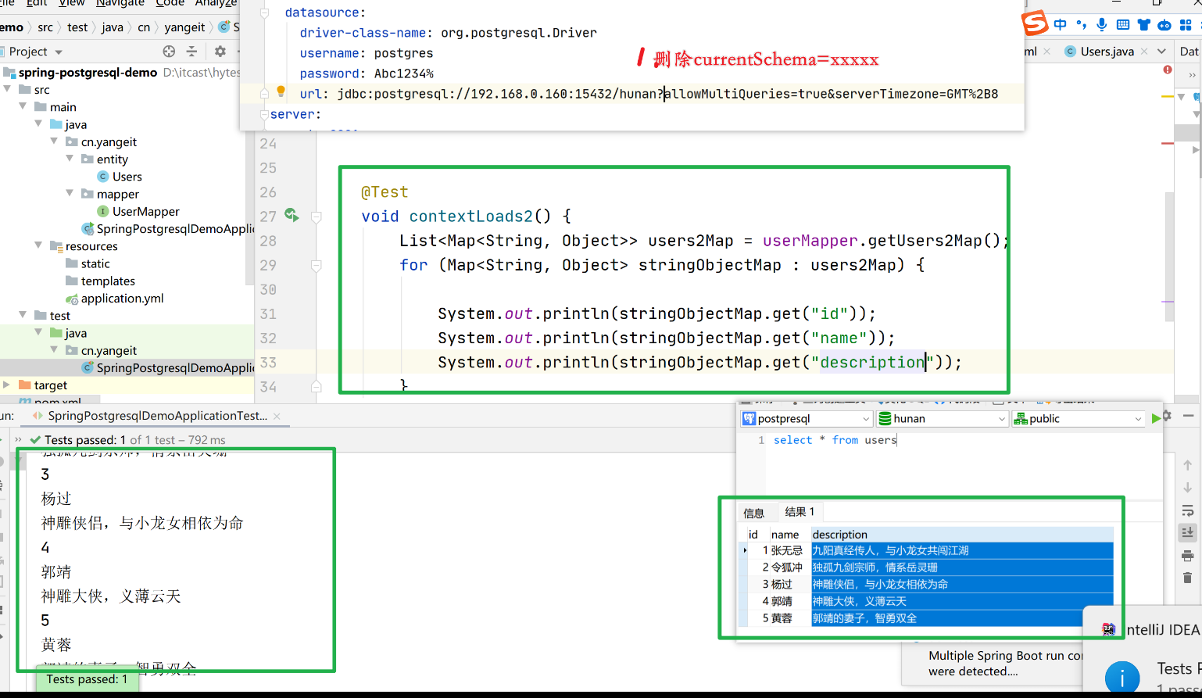Open Project panel settings gear
Image resolution: width=1202 pixels, height=698 pixels.
pyautogui.click(x=220, y=52)
